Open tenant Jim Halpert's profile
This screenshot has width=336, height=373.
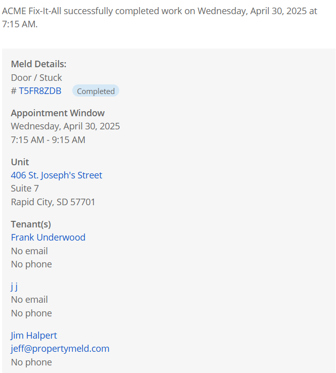tap(34, 336)
